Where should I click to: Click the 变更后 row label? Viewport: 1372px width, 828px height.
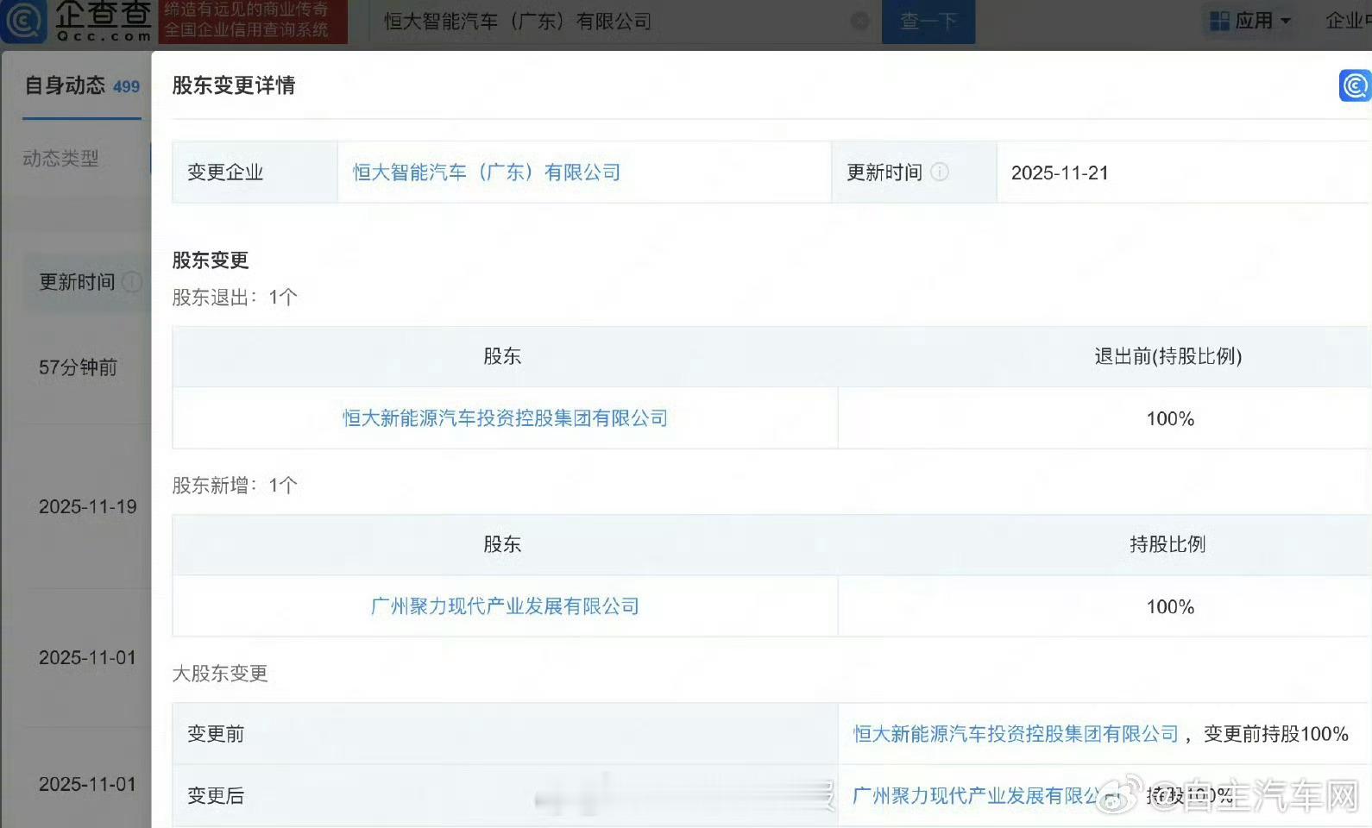click(x=216, y=796)
